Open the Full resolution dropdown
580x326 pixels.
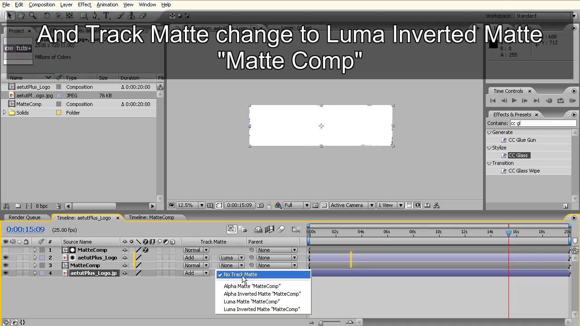pyautogui.click(x=296, y=205)
